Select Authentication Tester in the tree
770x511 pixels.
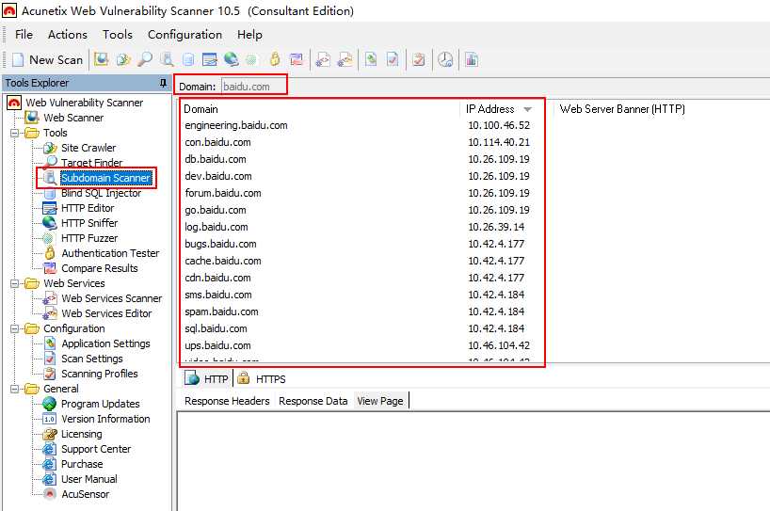tap(110, 253)
